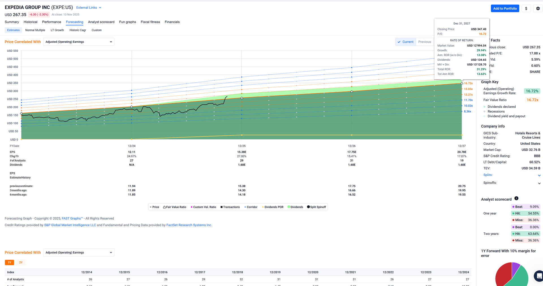The image size is (543, 286).
Task: Select the Normal Multiple sub-tab
Action: (35, 30)
